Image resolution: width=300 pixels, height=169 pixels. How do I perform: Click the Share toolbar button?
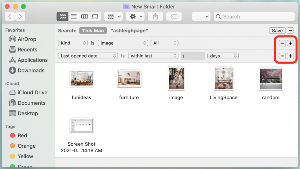tap(155, 17)
